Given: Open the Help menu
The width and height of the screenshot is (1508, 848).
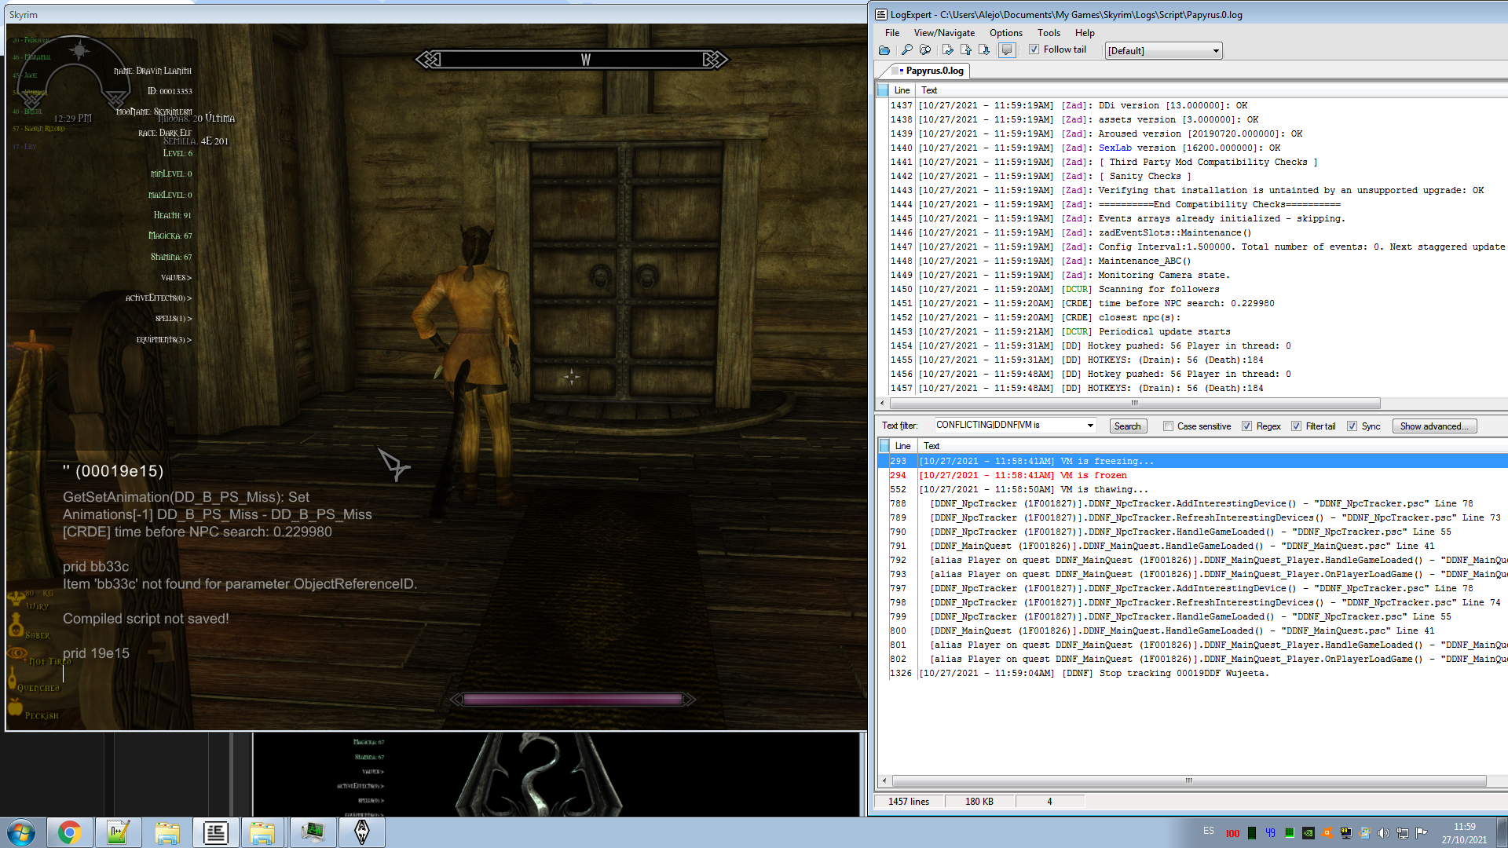Looking at the screenshot, I should 1085,33.
